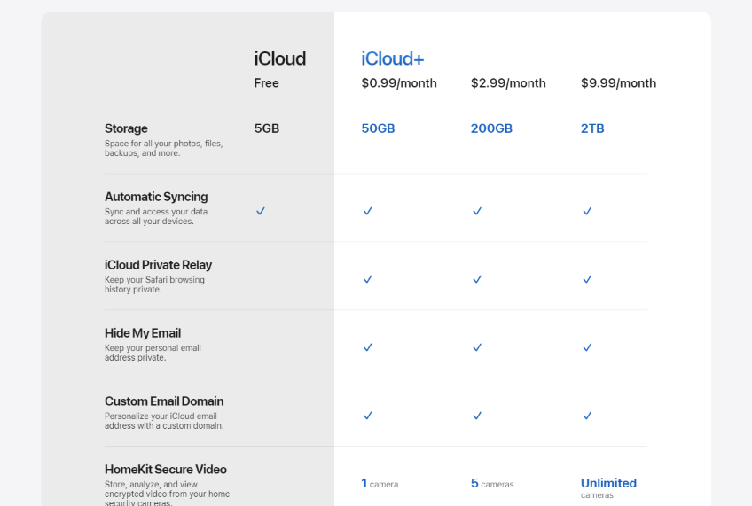Click the 200GB storage value
The width and height of the screenshot is (752, 506).
(491, 128)
